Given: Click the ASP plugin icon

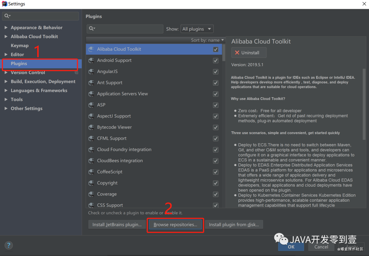Looking at the screenshot, I should pos(91,105).
